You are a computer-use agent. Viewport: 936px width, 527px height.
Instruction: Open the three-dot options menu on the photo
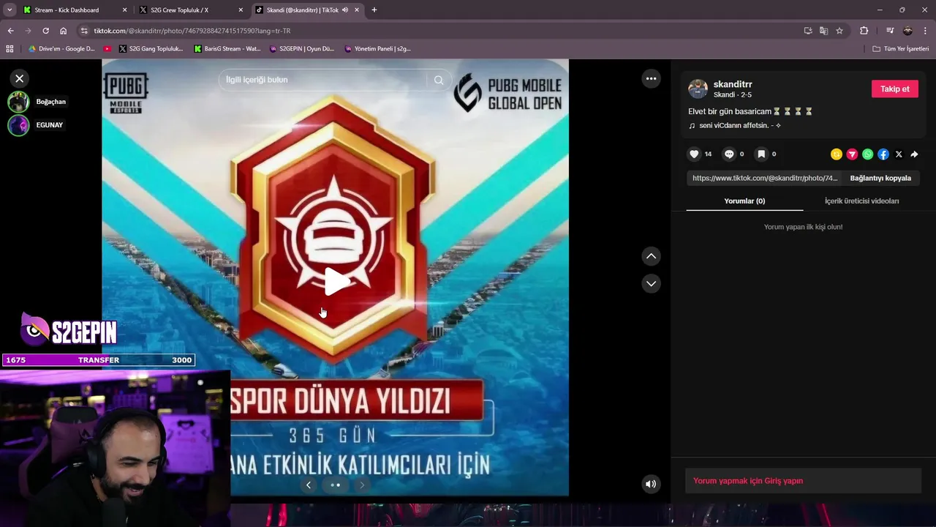(651, 78)
